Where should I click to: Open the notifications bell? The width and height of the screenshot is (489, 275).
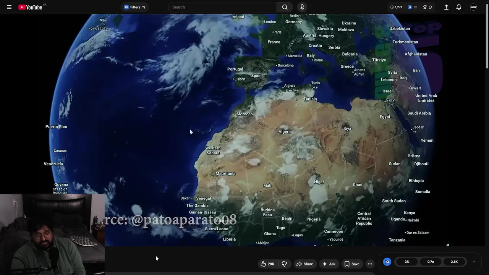pyautogui.click(x=459, y=7)
